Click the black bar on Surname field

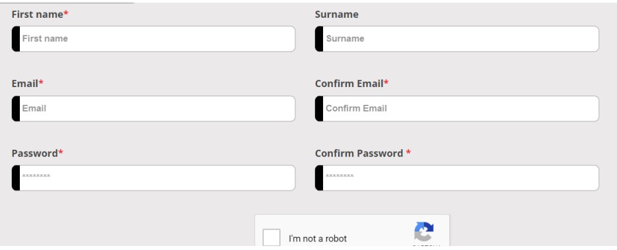pos(319,39)
